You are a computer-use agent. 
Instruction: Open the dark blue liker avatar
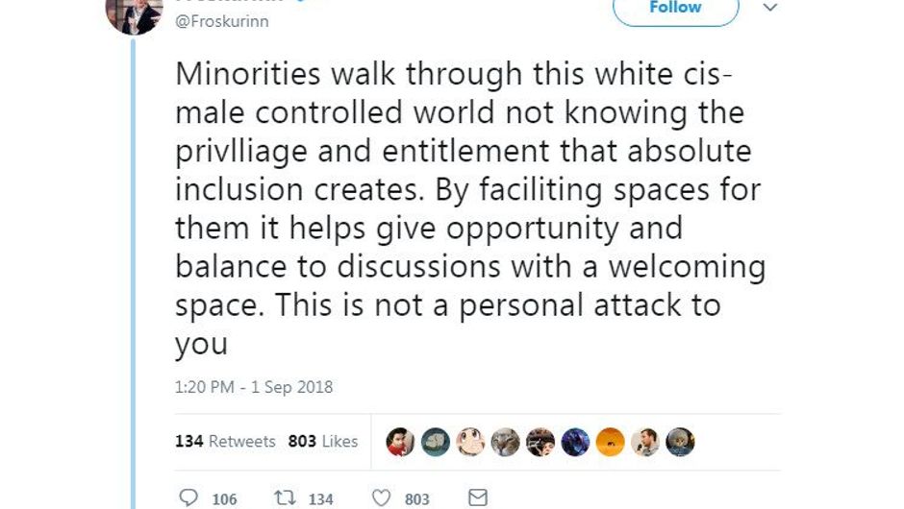pyautogui.click(x=575, y=442)
